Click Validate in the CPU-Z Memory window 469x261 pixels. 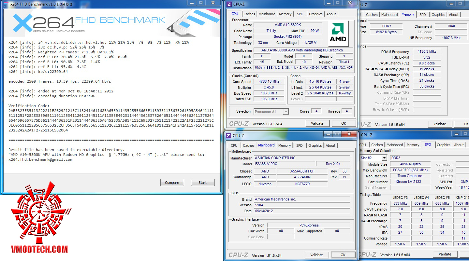pos(440,124)
